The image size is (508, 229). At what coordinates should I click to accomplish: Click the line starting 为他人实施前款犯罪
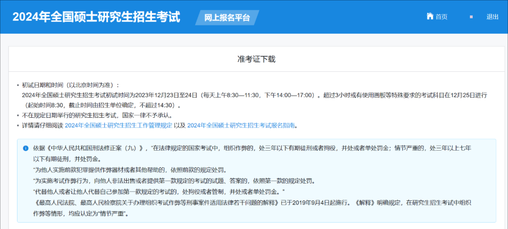click(126, 169)
